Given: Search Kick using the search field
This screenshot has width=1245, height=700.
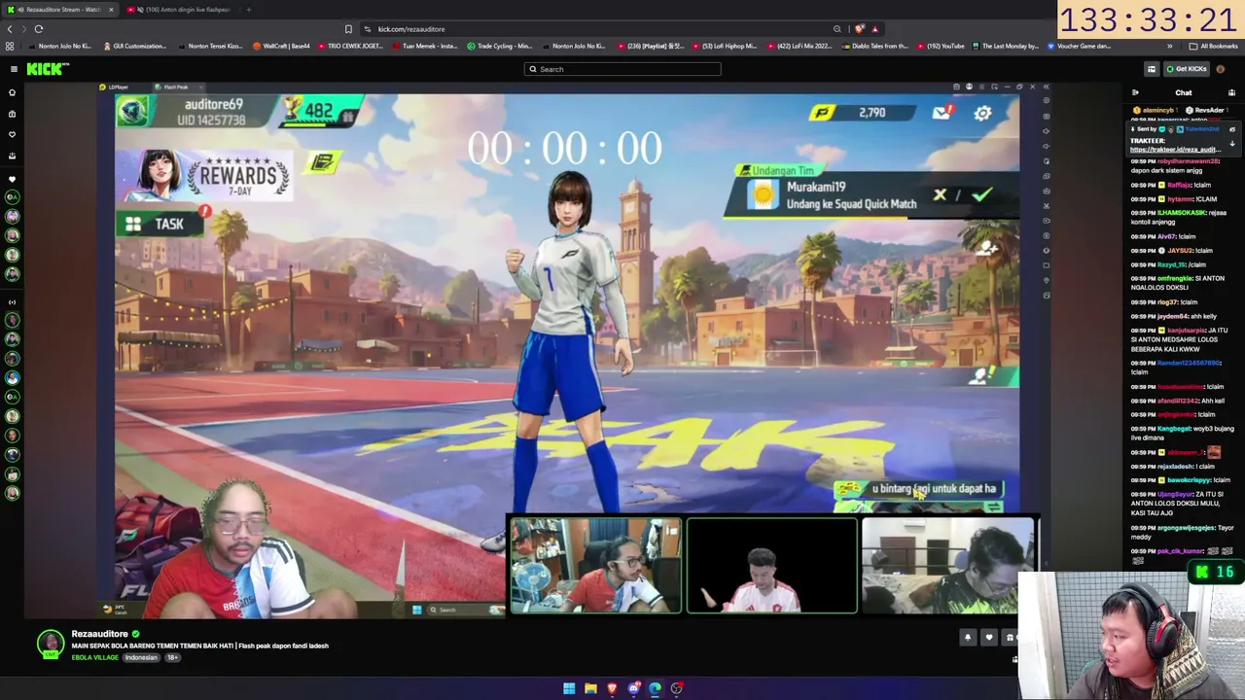Looking at the screenshot, I should coord(622,69).
